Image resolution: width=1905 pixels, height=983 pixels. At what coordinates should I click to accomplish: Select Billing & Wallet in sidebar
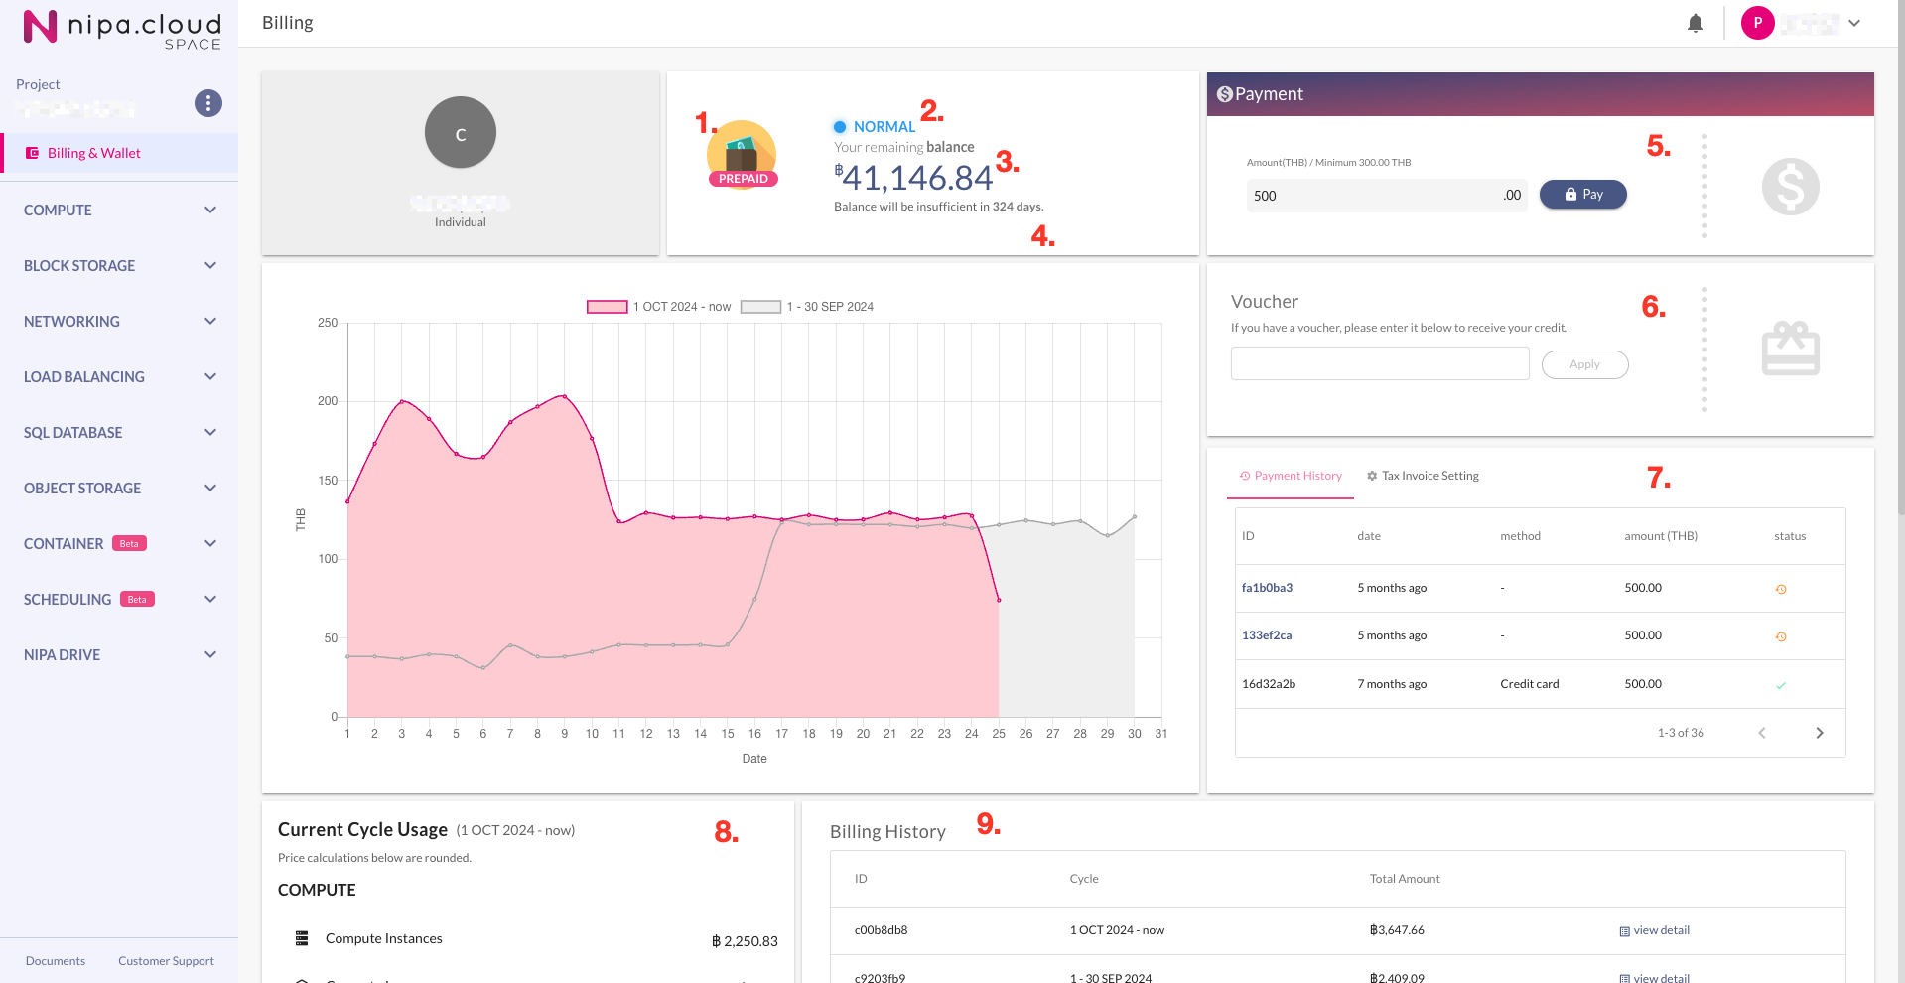coord(119,153)
